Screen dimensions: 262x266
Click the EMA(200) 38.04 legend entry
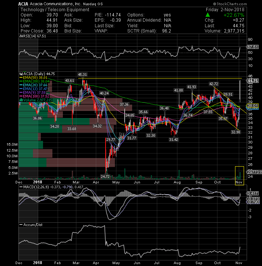click(x=35, y=81)
